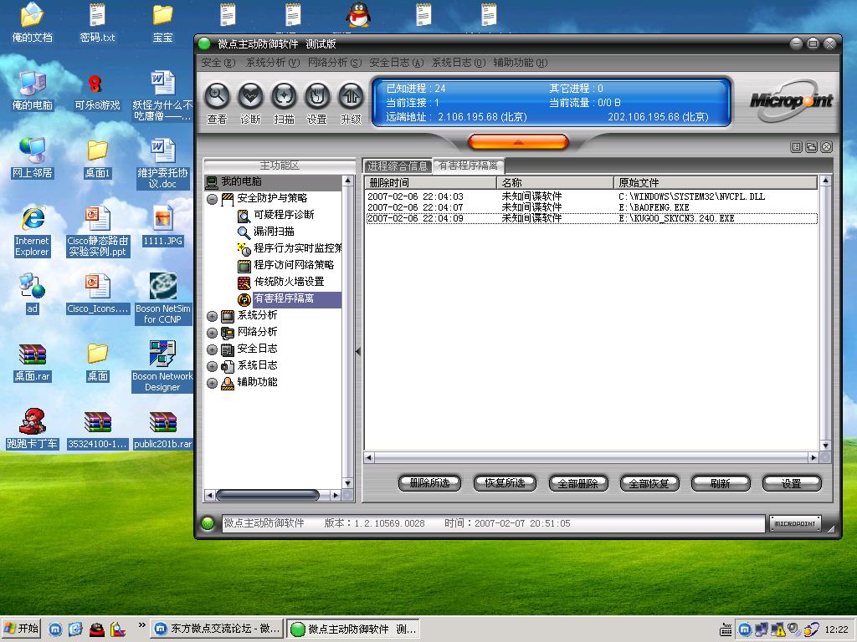Click the 开始 Start button
This screenshot has height=642, width=857.
pos(21,629)
